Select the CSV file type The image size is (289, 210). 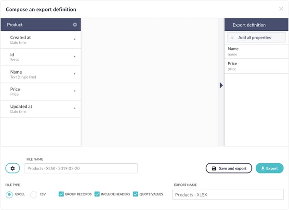click(x=34, y=194)
